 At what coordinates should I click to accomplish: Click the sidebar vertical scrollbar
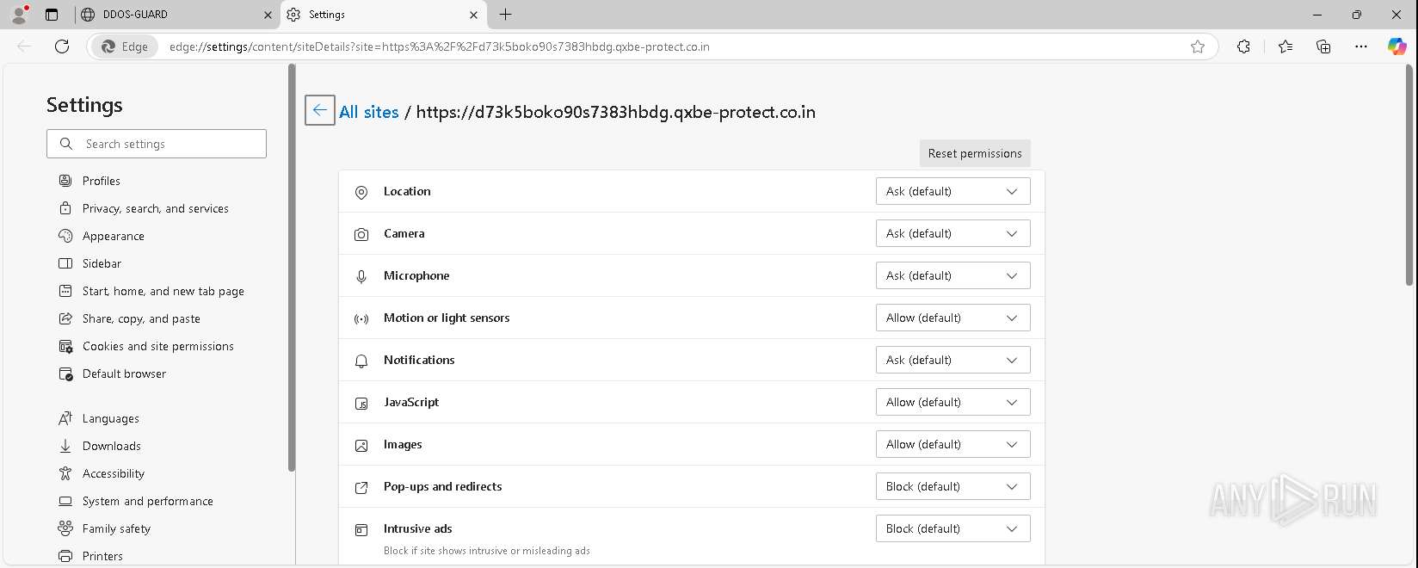tap(292, 269)
